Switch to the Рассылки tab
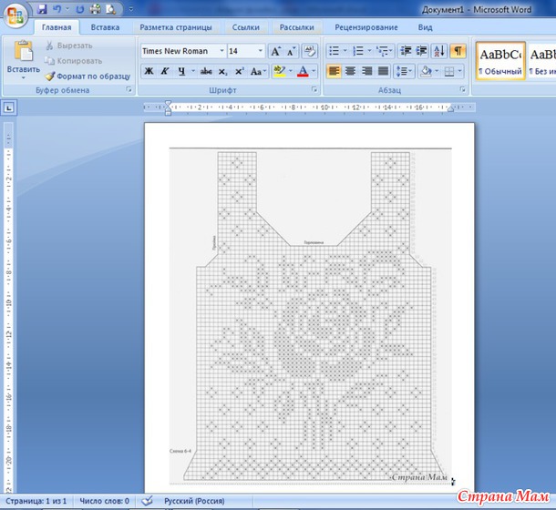 pos(297,27)
